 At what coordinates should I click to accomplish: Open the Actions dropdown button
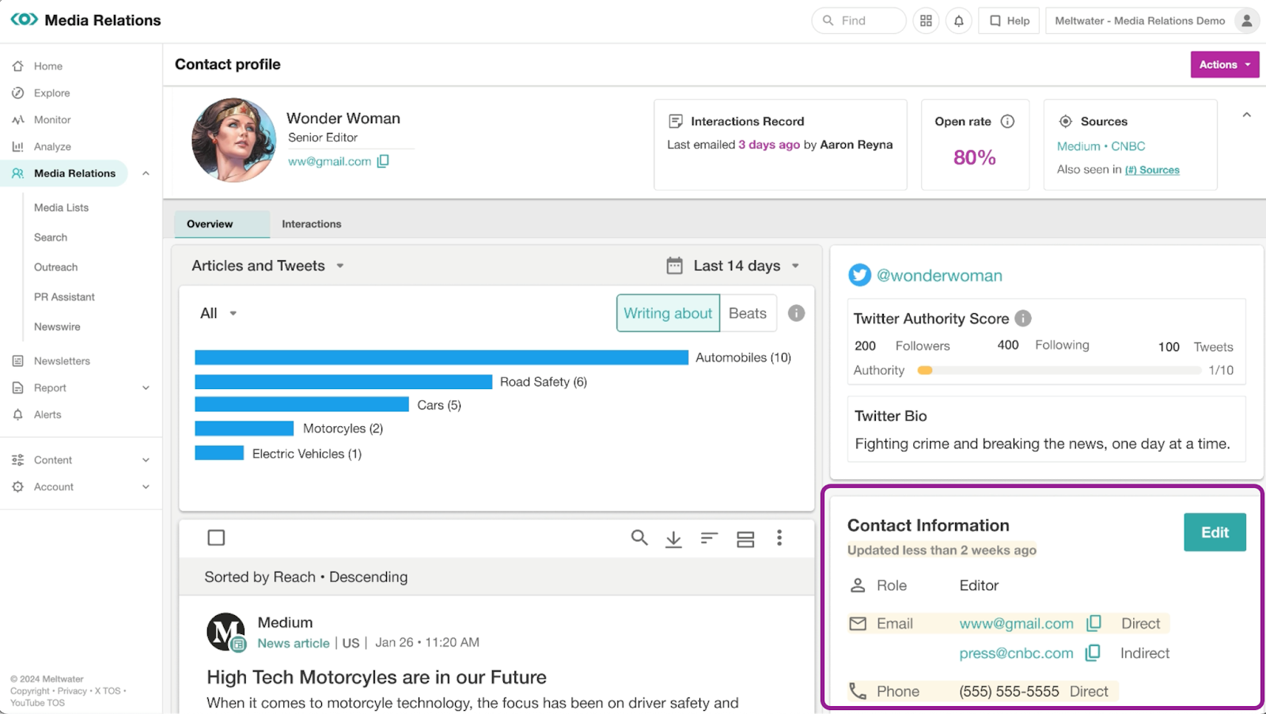(x=1225, y=65)
